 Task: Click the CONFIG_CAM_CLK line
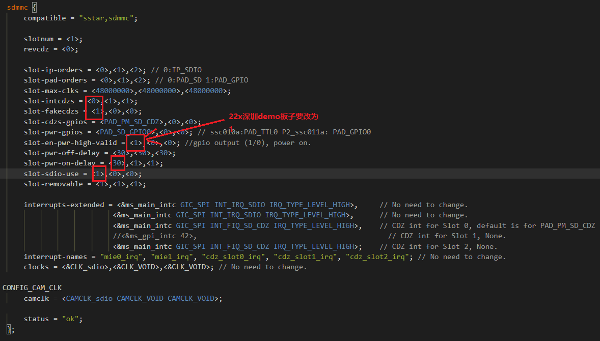point(32,288)
